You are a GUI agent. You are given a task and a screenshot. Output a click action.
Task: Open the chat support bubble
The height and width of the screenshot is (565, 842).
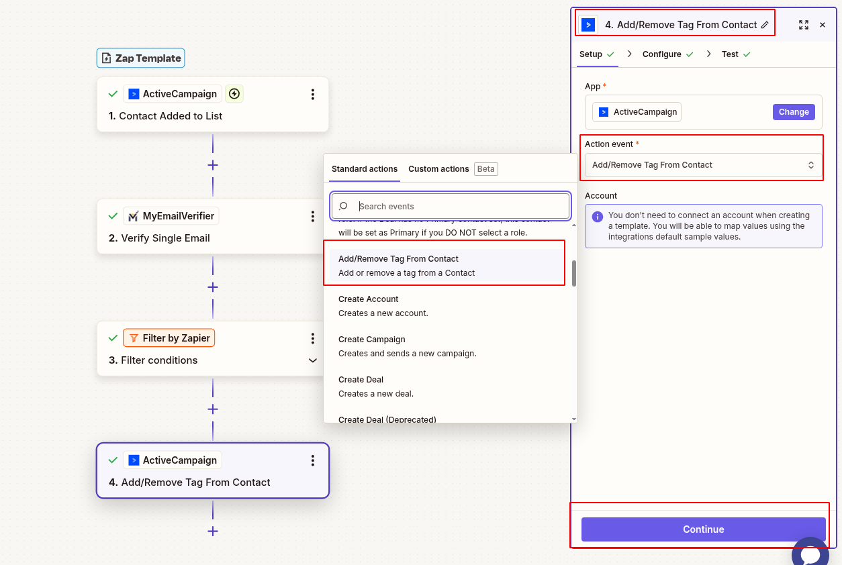click(x=810, y=553)
